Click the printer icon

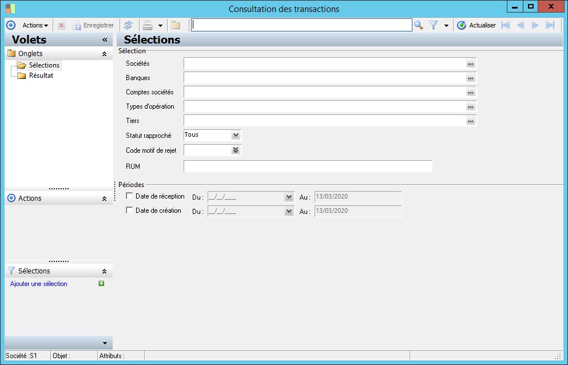148,25
